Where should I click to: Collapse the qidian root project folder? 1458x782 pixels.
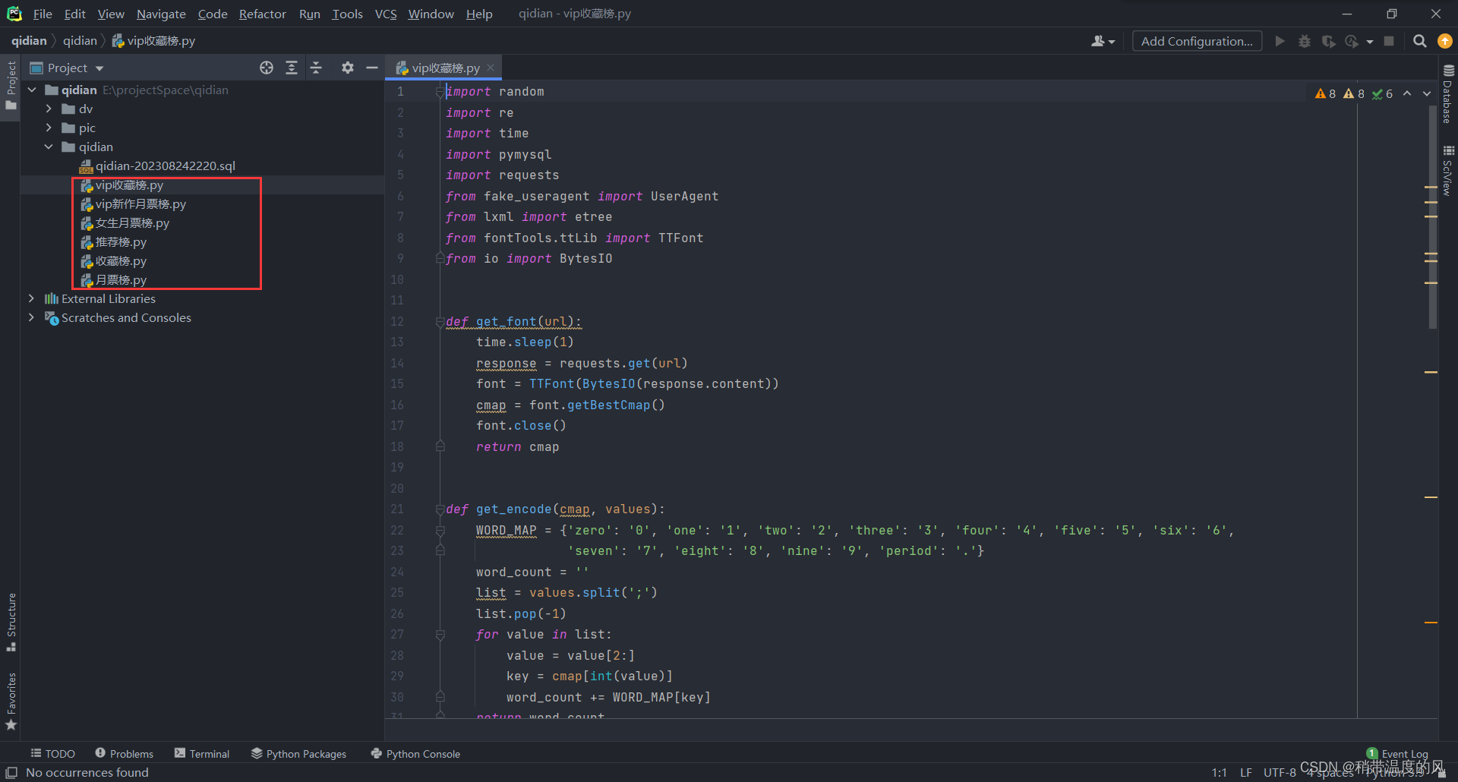(x=32, y=90)
